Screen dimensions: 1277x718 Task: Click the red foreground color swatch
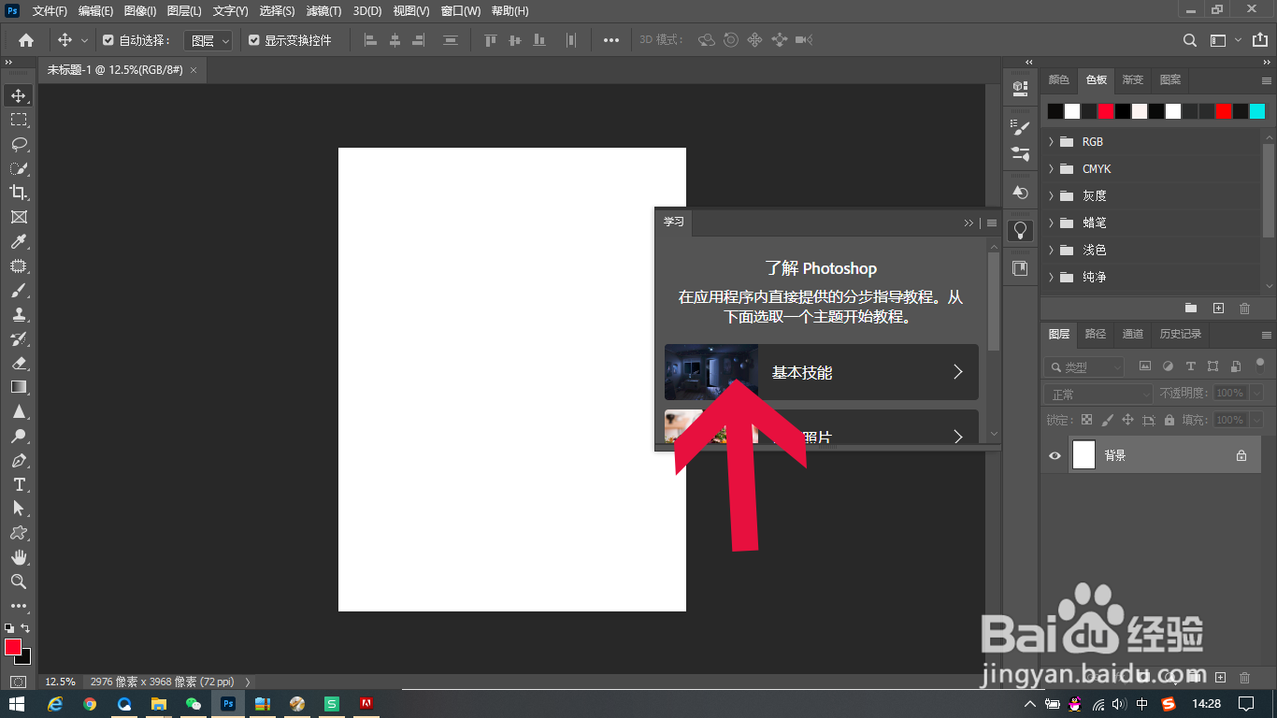click(13, 647)
